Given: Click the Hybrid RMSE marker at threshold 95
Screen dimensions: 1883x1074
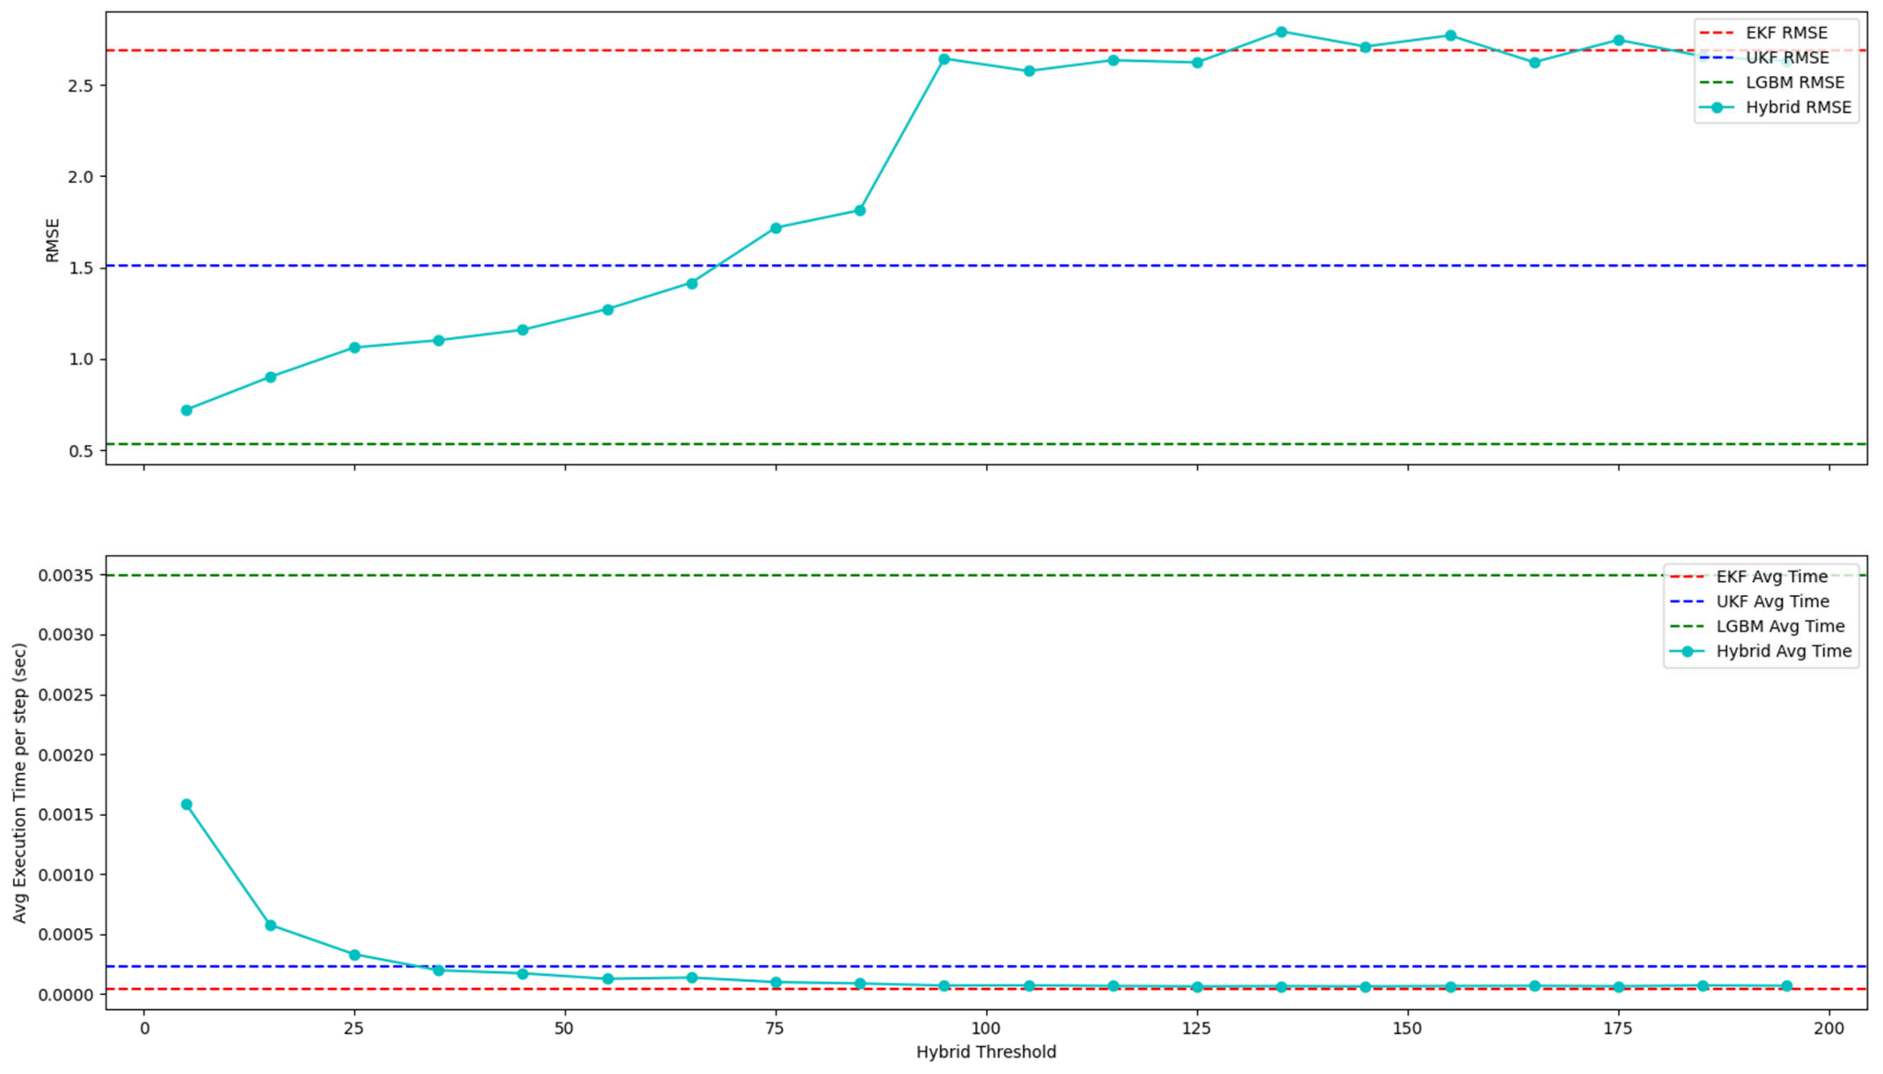Looking at the screenshot, I should pyautogui.click(x=944, y=59).
